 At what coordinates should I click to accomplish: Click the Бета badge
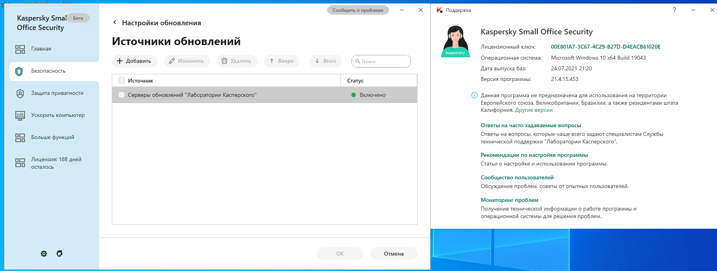click(78, 18)
